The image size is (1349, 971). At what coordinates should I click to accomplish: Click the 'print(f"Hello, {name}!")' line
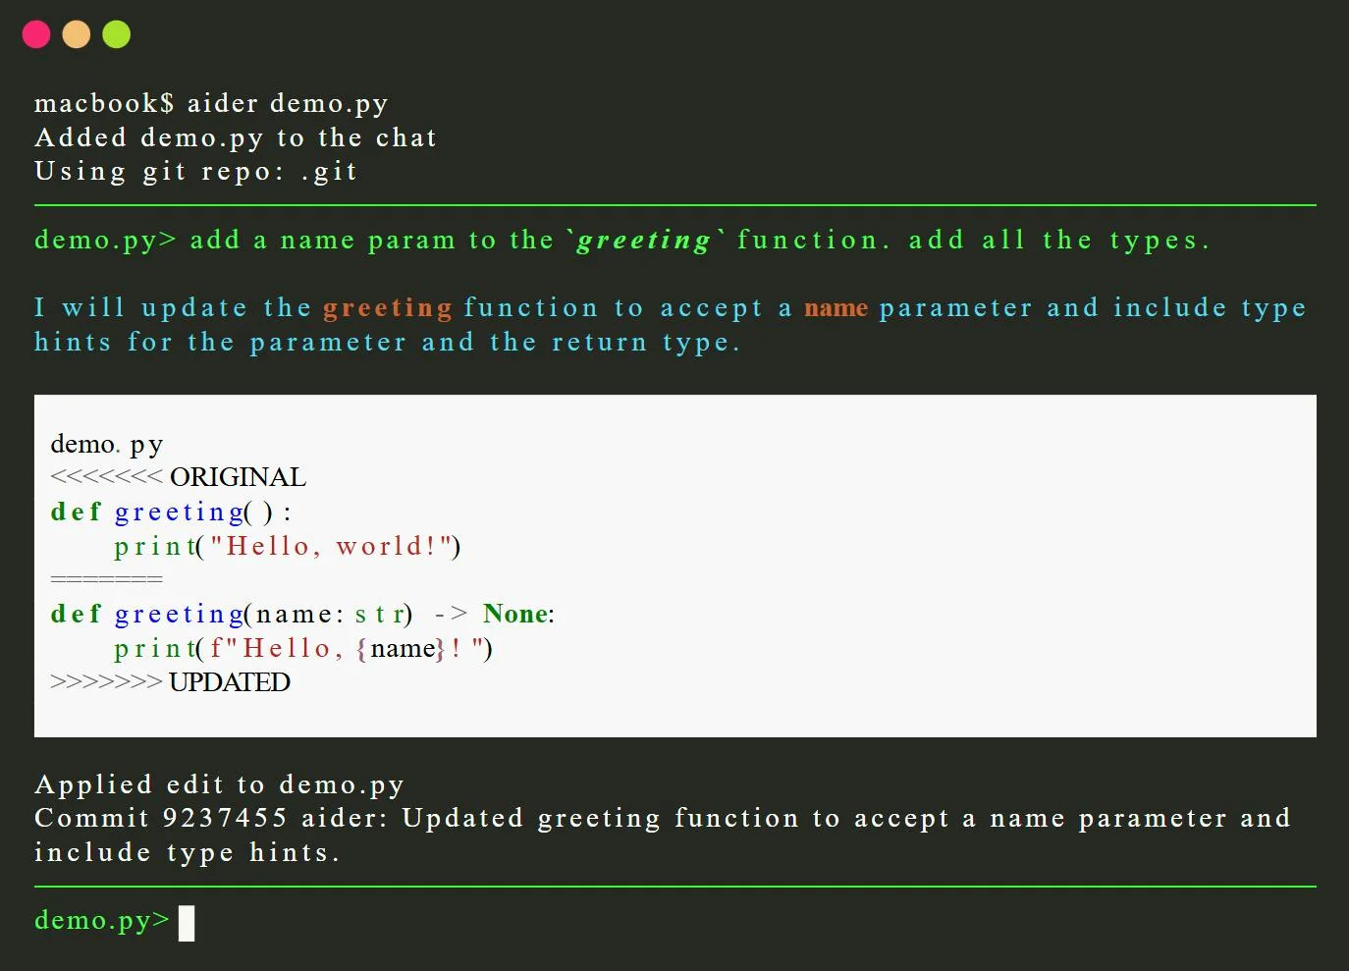pos(303,649)
